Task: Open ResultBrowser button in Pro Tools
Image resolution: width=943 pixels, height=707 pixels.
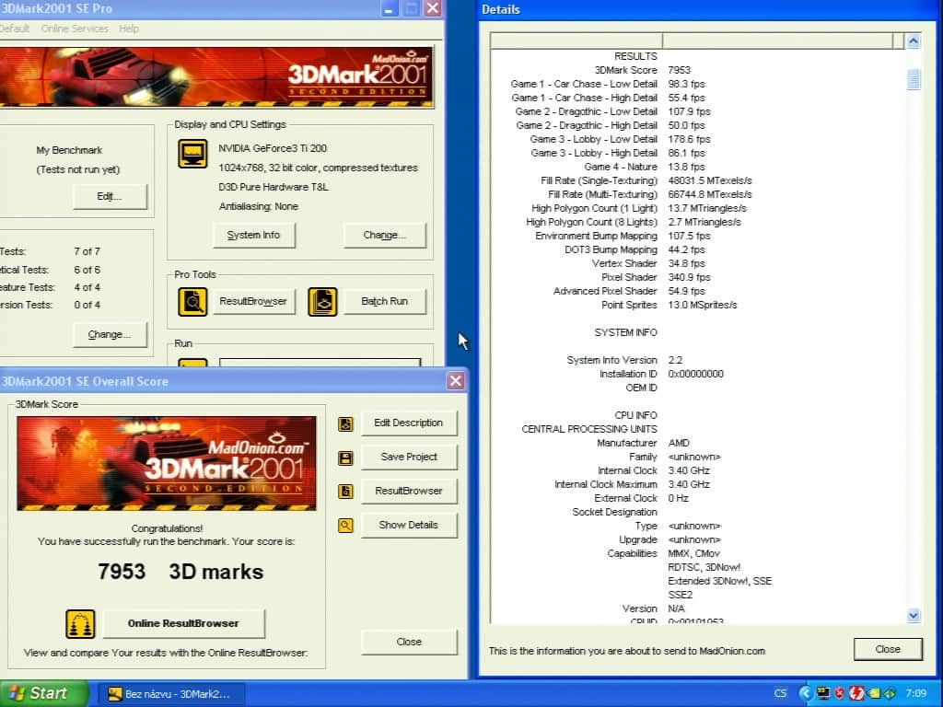Action: pos(253,301)
